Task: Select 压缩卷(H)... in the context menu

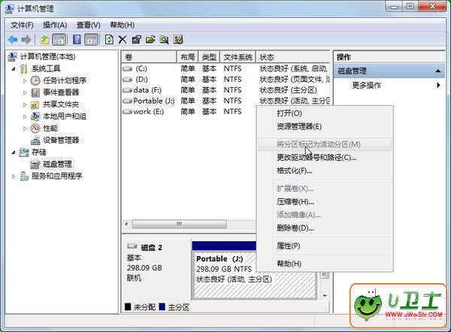Action: pos(325,202)
